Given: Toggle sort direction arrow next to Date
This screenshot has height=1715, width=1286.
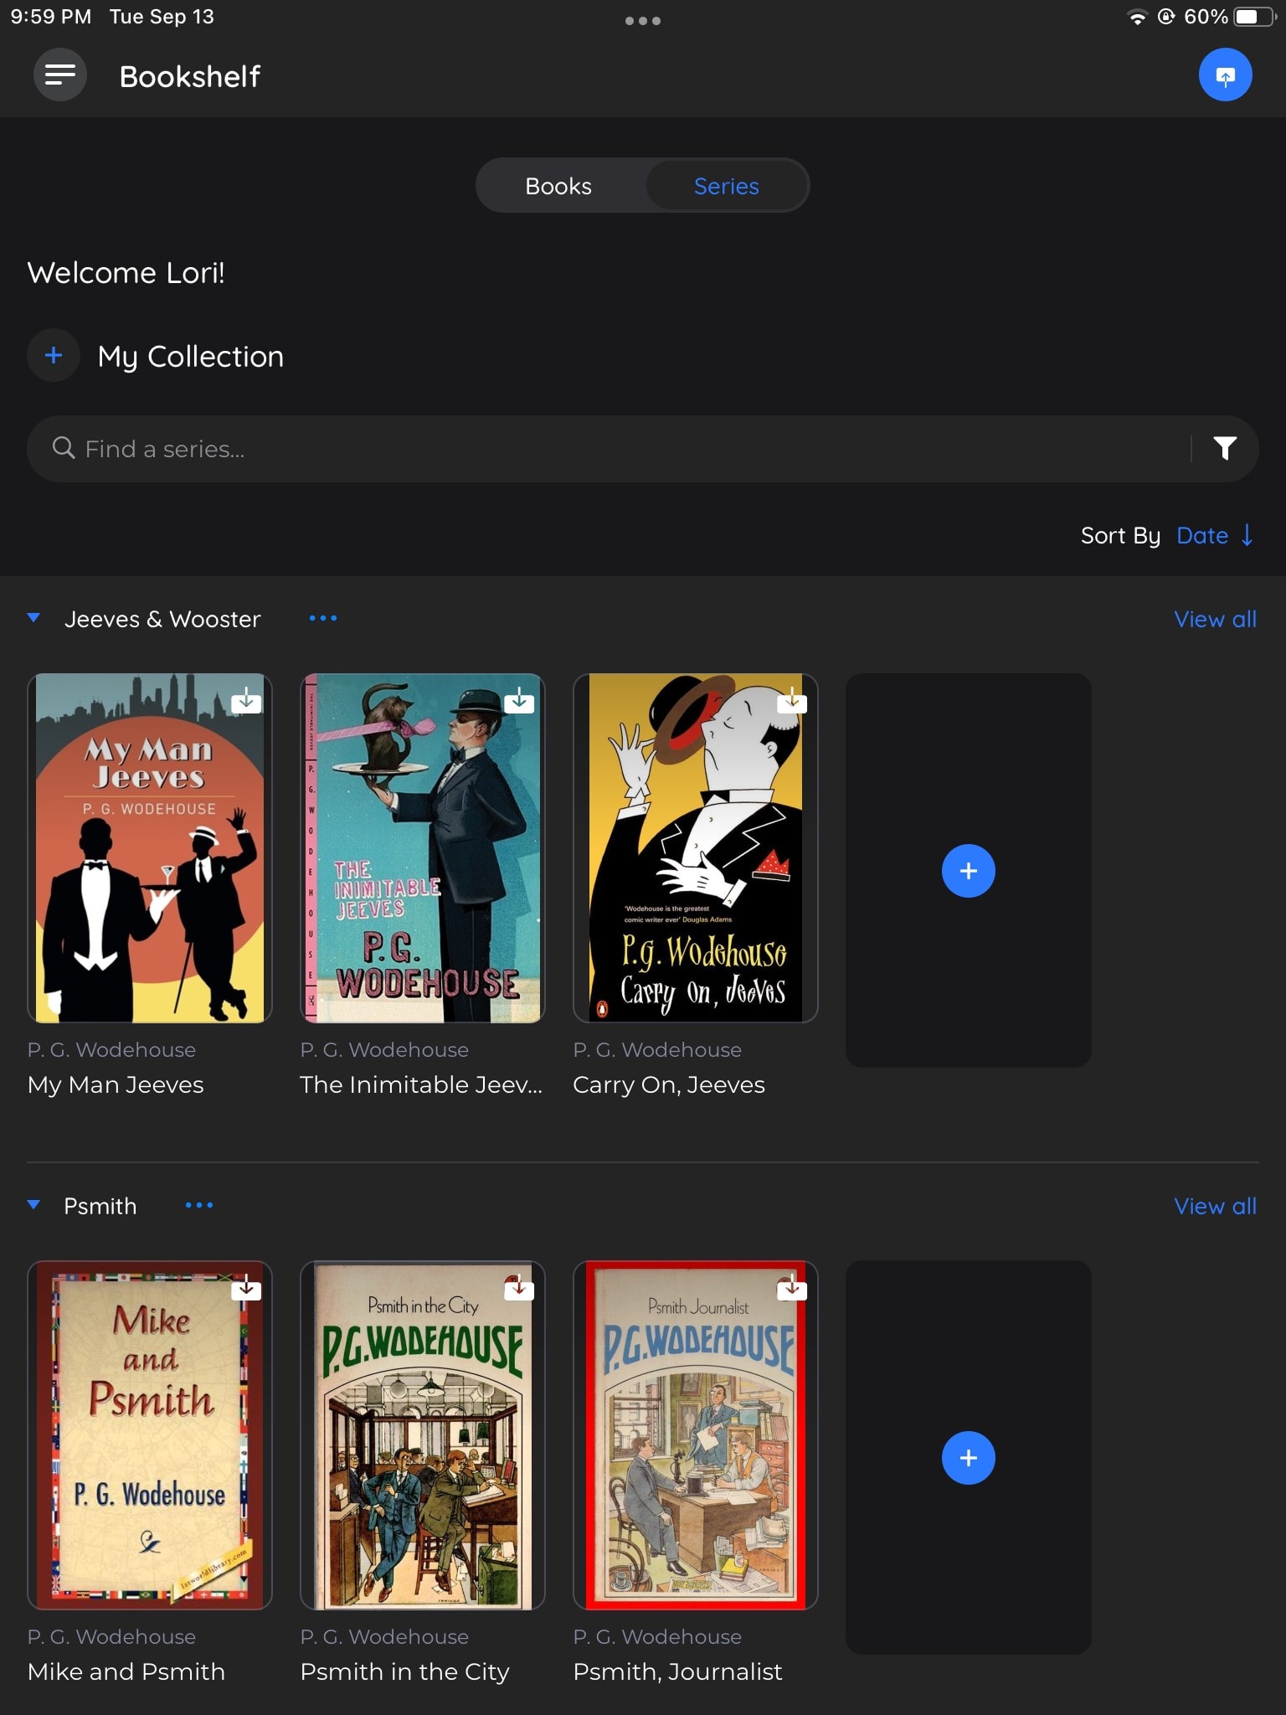Looking at the screenshot, I should (1247, 535).
